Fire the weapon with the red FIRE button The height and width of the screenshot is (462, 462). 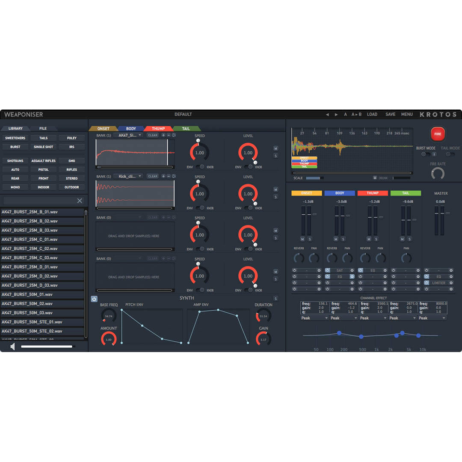coord(438,134)
